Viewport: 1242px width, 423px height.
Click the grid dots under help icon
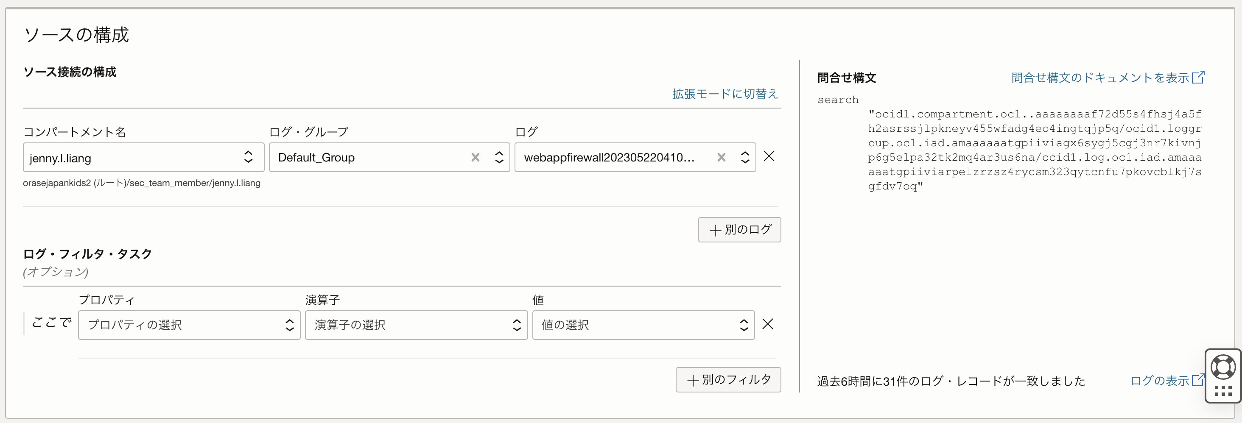point(1223,391)
